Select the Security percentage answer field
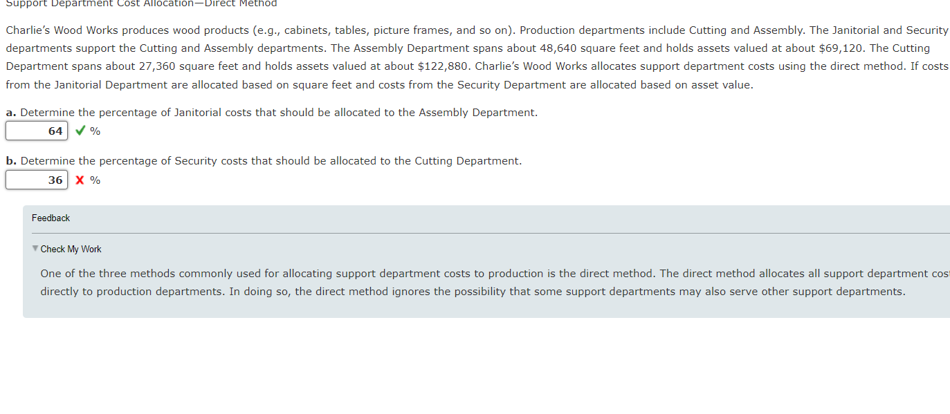 click(36, 180)
